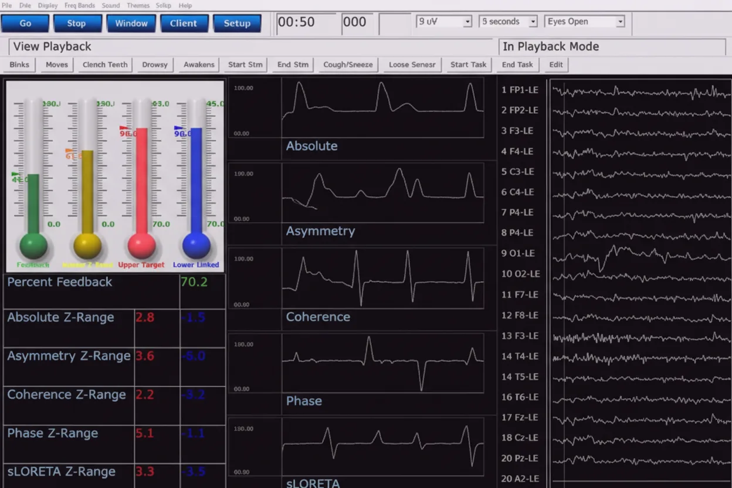Adjust the red Upper Target thermometer
The width and height of the screenshot is (732, 488).
coord(141,179)
